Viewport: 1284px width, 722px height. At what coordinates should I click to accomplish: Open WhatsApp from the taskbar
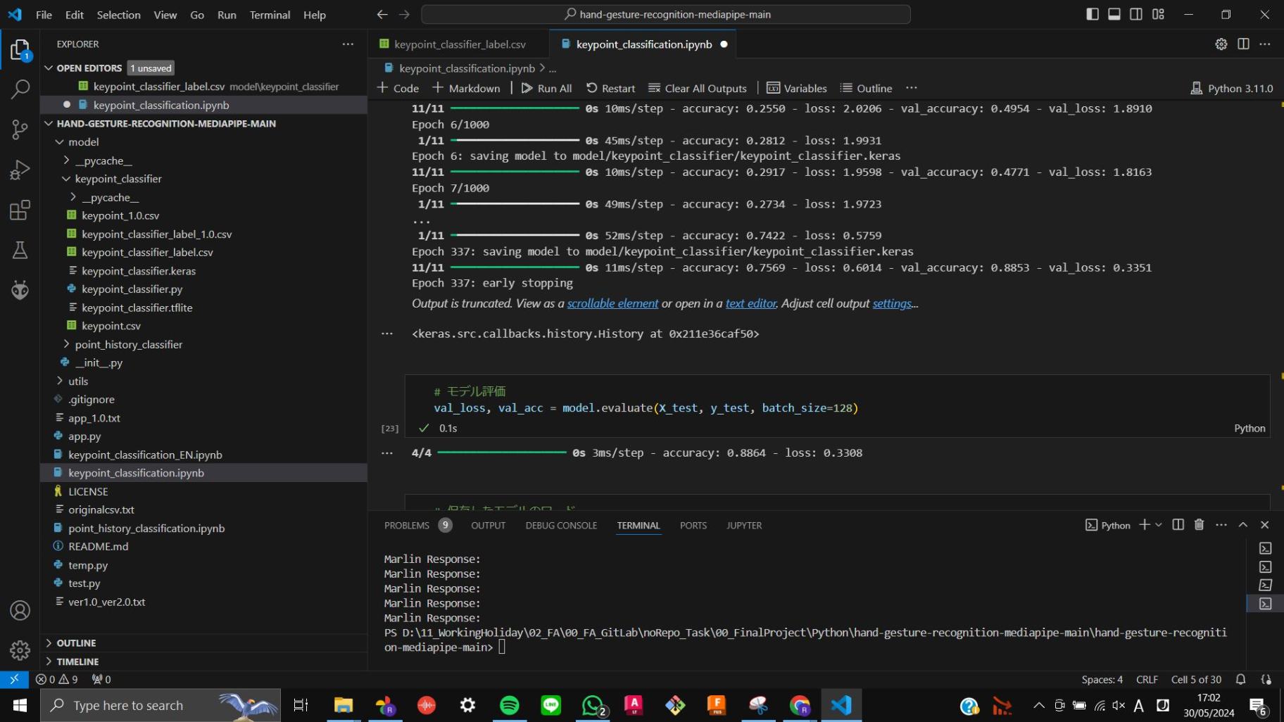(x=593, y=705)
